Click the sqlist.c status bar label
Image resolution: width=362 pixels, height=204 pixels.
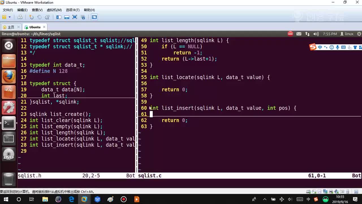tap(150, 176)
